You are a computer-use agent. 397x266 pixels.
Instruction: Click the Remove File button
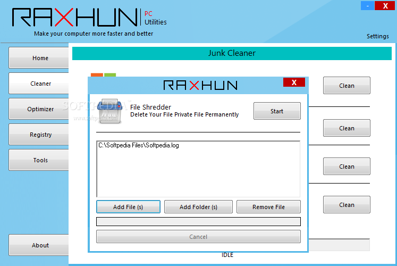(x=268, y=207)
